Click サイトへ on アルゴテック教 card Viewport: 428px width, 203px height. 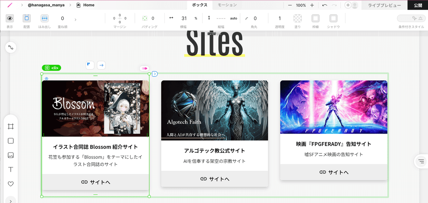click(x=214, y=179)
